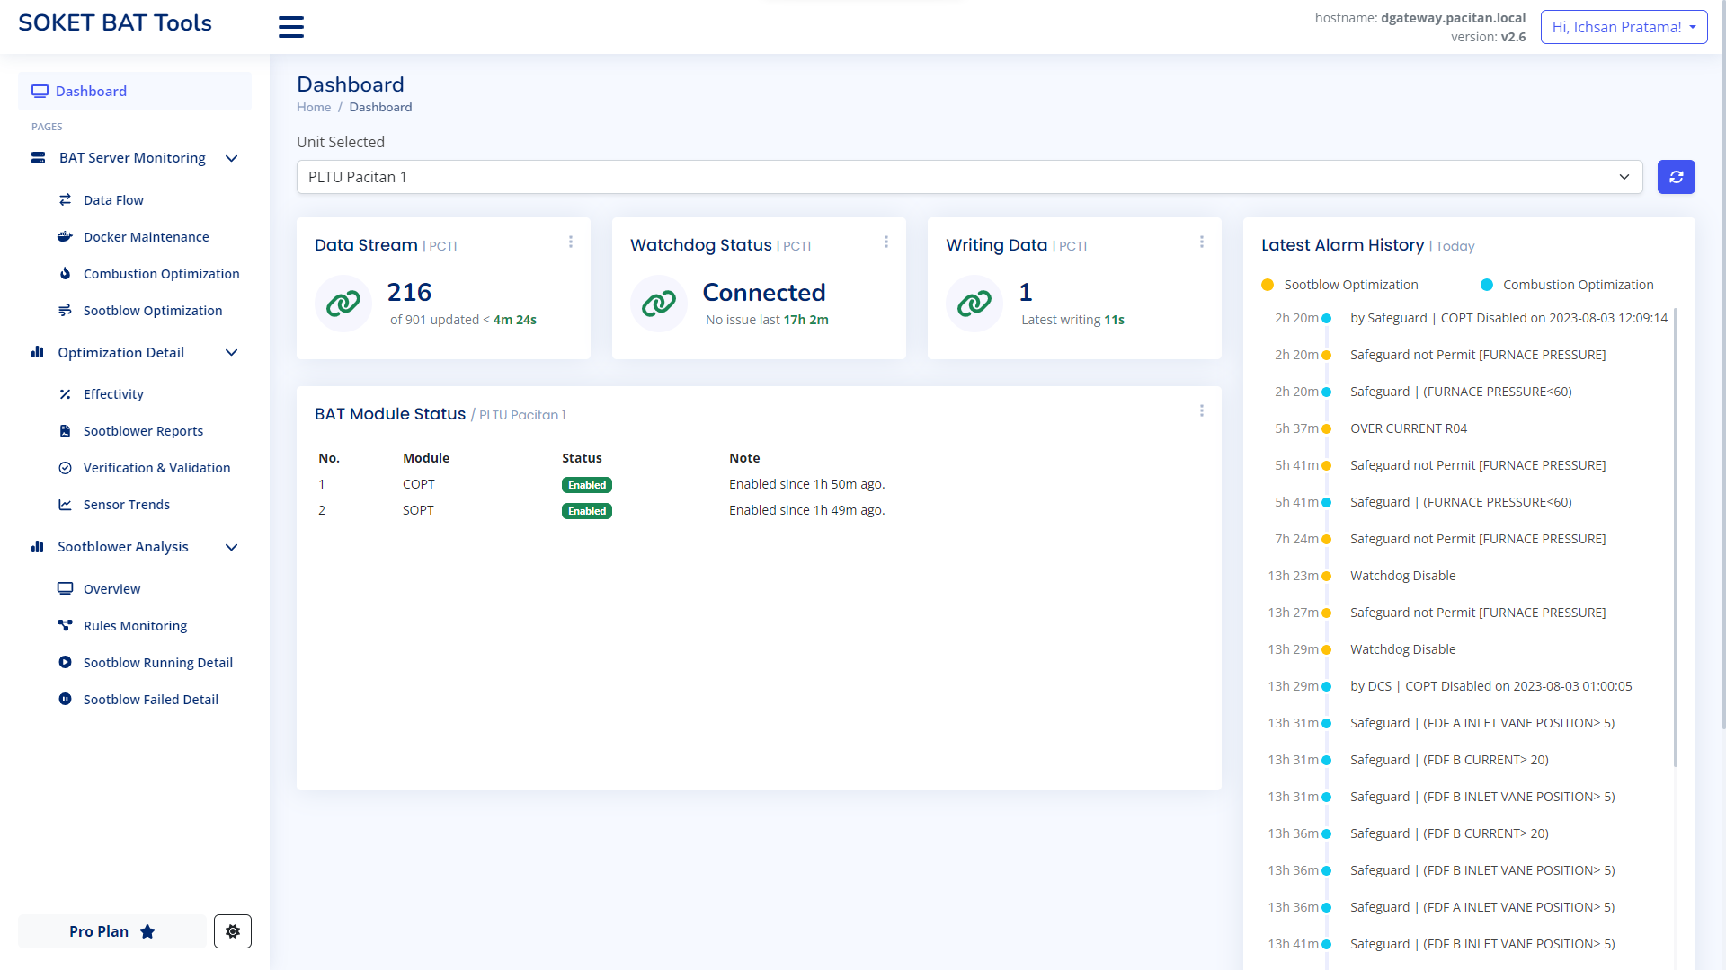Go to Docker Maintenance page

(146, 237)
